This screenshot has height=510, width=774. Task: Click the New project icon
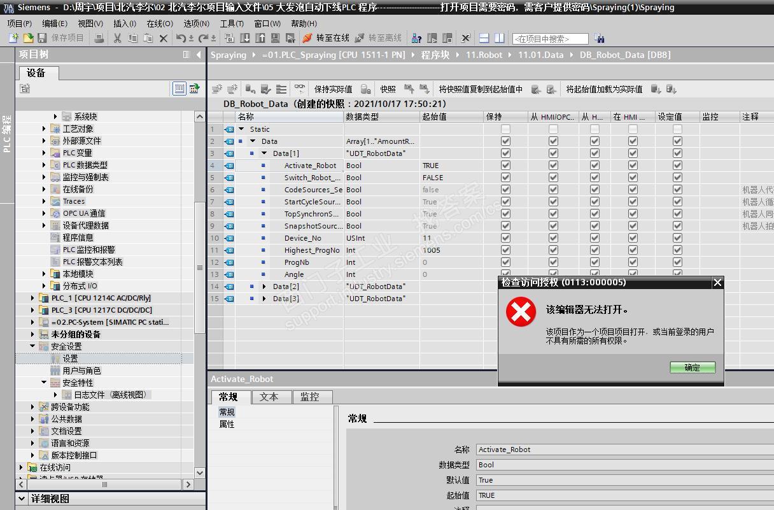(13, 38)
